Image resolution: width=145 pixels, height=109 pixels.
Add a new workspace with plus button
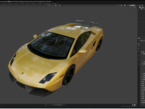(x=58, y=4)
